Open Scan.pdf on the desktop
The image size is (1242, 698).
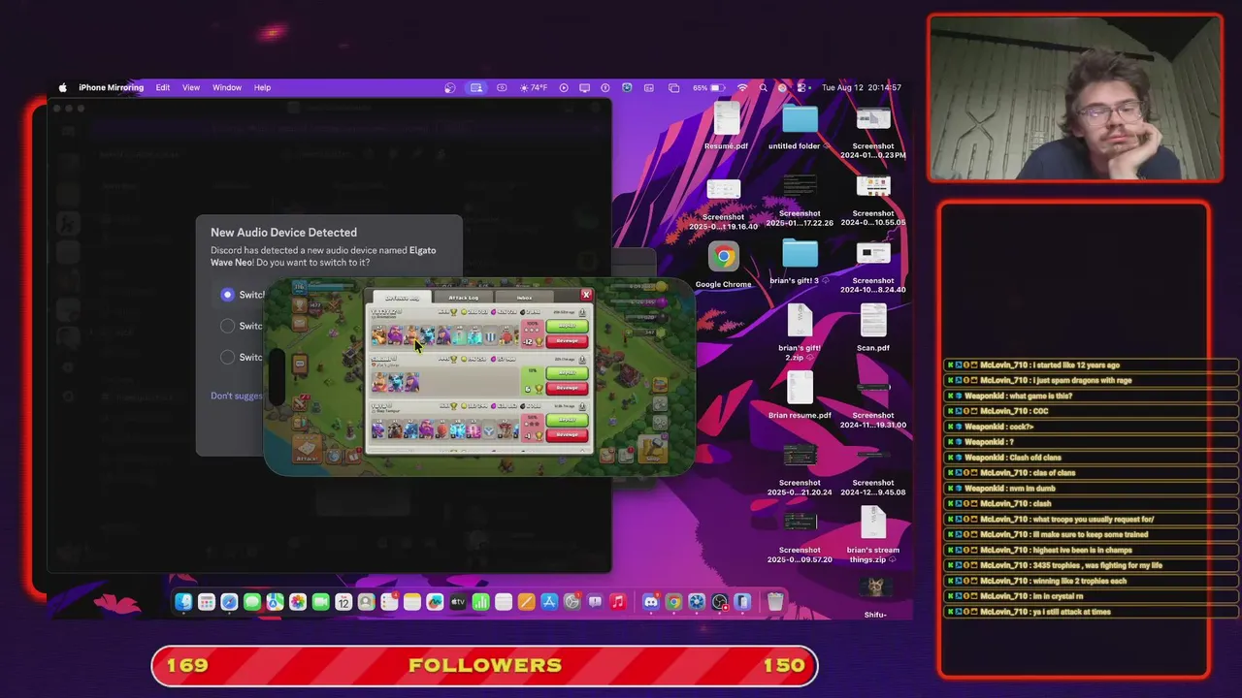(873, 327)
